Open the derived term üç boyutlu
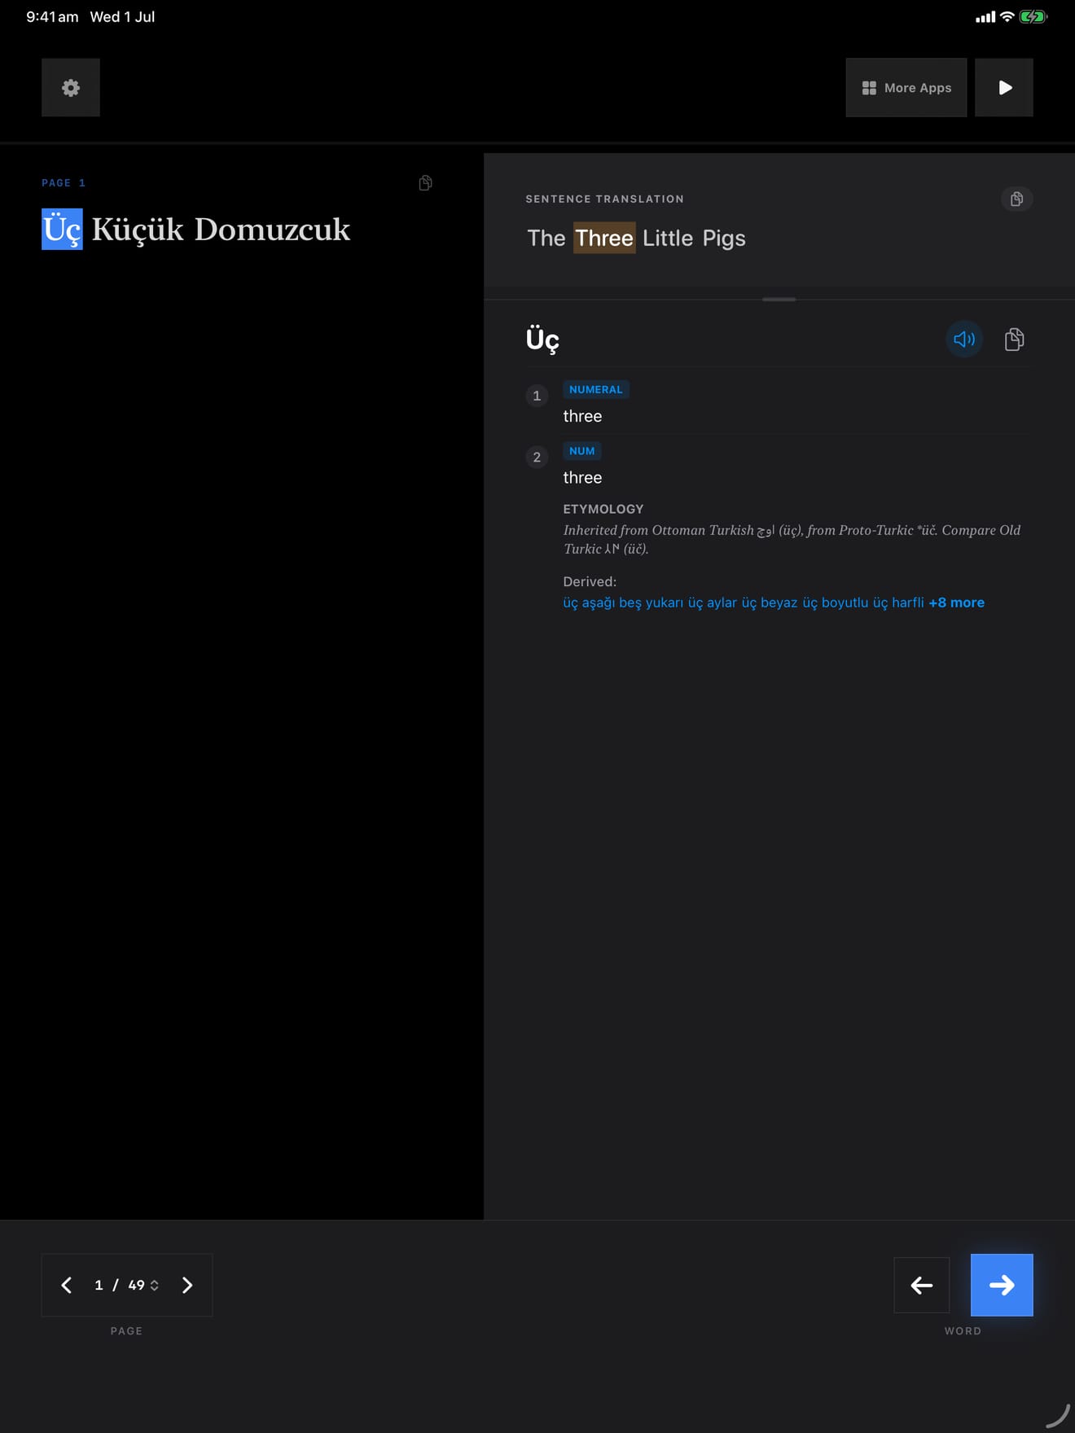 [835, 603]
